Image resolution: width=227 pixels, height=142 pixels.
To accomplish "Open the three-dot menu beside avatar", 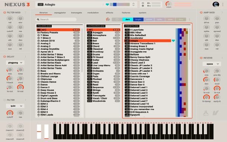I will (223, 4).
